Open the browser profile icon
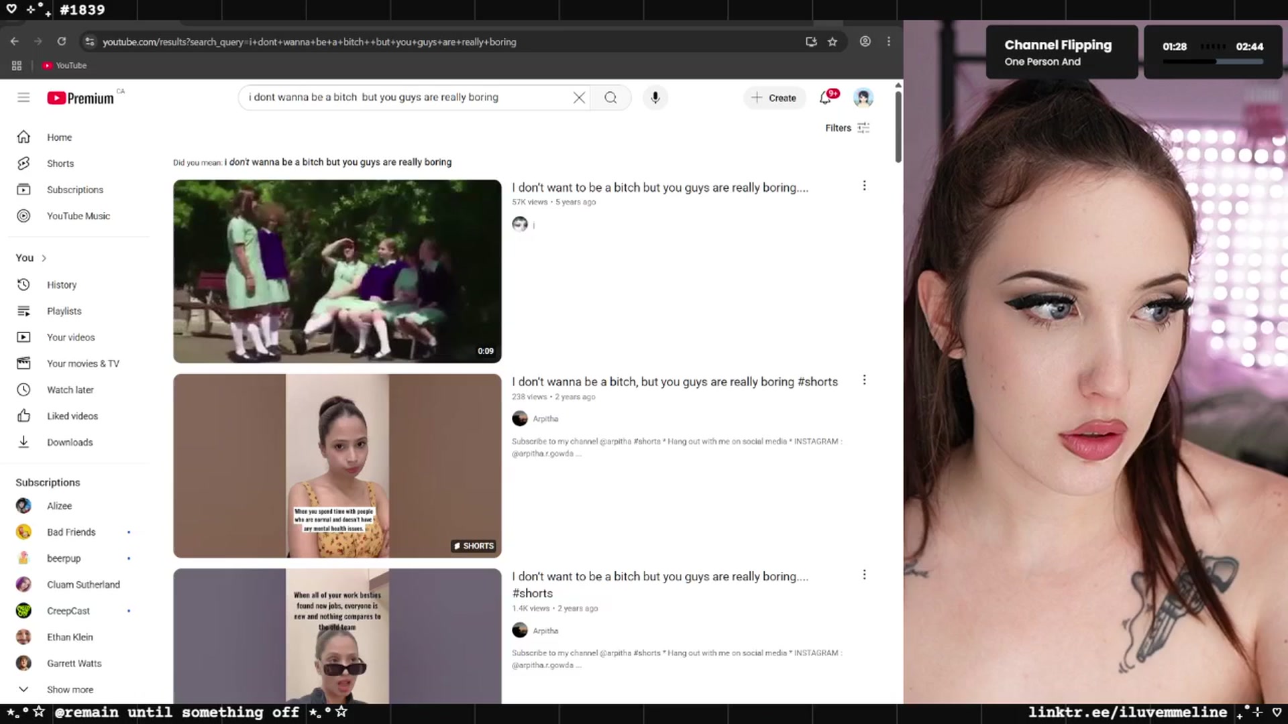1288x724 pixels. 865,42
